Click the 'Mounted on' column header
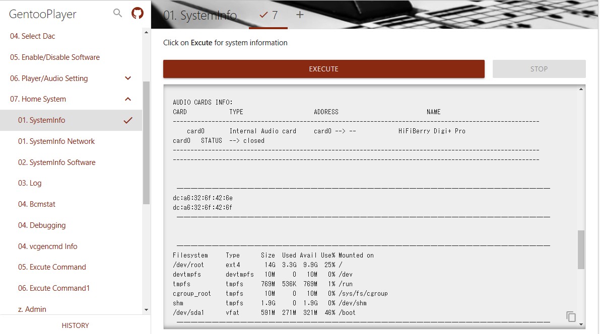 pyautogui.click(x=356, y=255)
